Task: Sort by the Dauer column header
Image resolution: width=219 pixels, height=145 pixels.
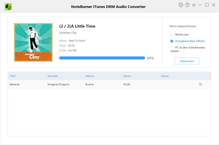Action: [x=127, y=76]
